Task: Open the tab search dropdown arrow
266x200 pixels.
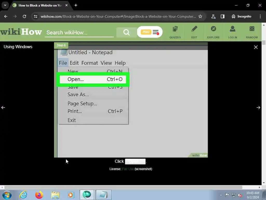Action: point(5,5)
